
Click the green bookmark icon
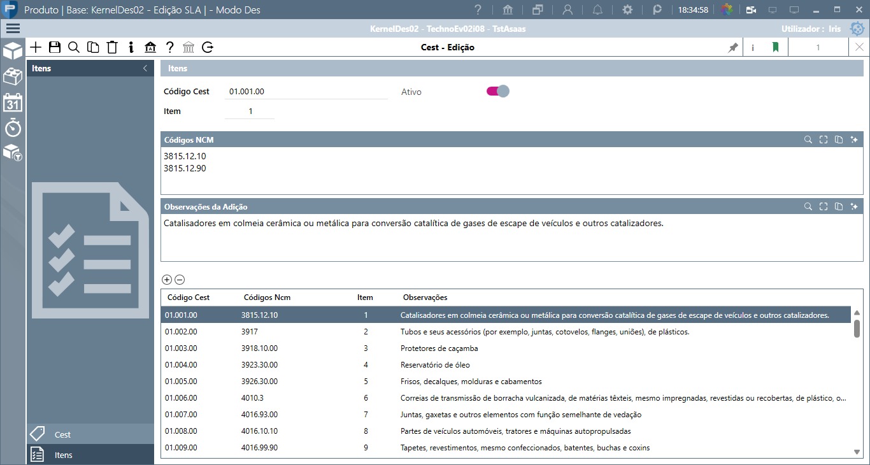tap(775, 47)
